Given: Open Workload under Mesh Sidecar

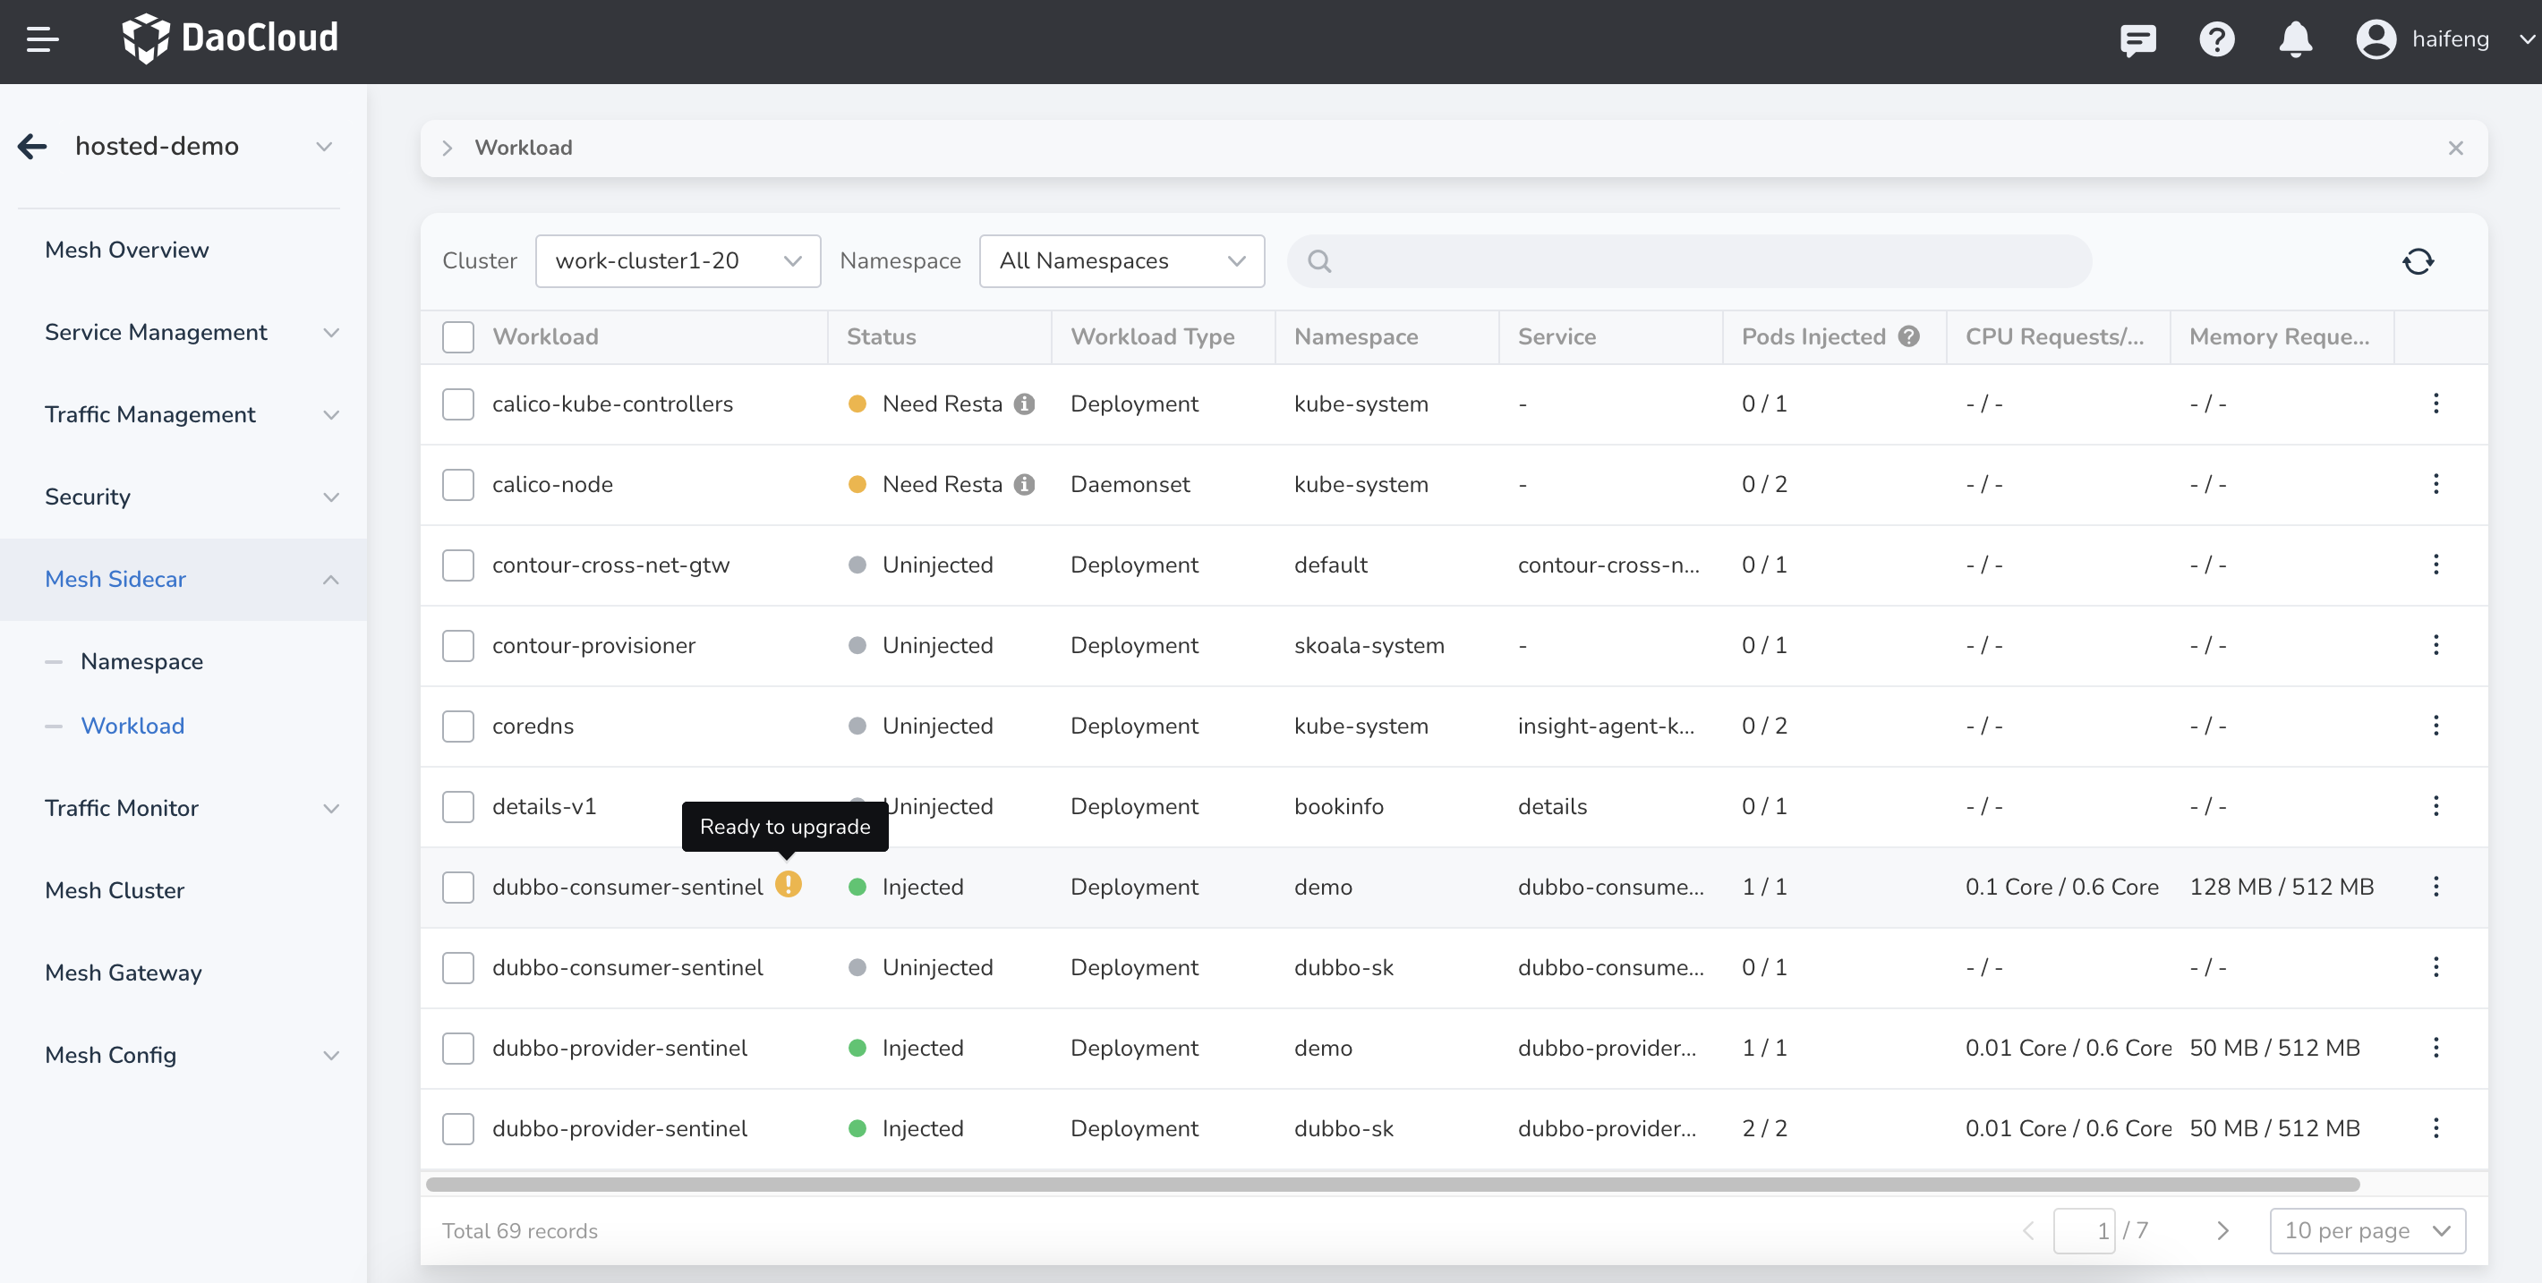Looking at the screenshot, I should click(132, 726).
